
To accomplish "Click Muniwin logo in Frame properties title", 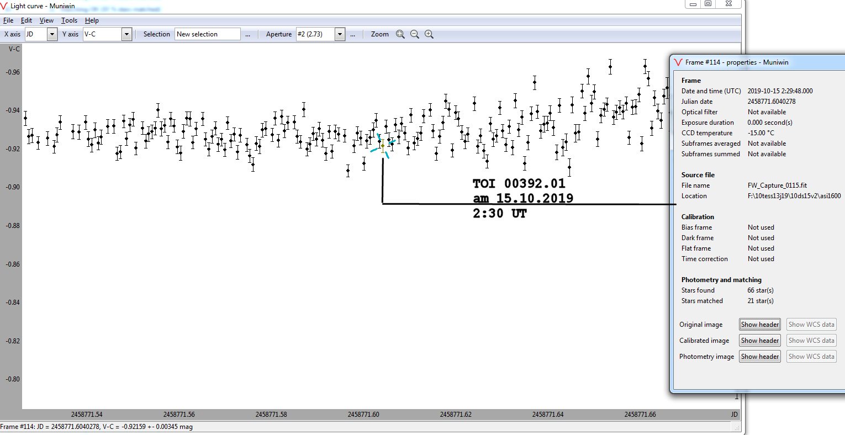I will tap(678, 62).
